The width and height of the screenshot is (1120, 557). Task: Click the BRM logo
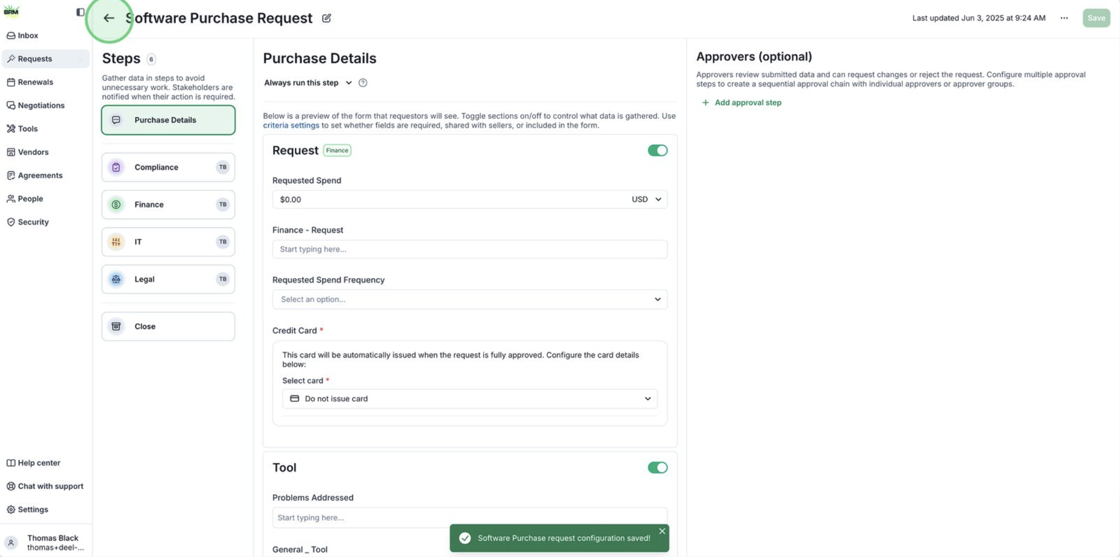(x=11, y=11)
